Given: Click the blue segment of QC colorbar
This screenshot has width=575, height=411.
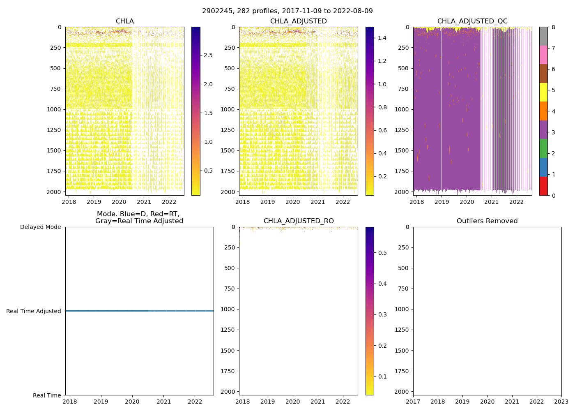Looking at the screenshot, I should tap(543, 167).
